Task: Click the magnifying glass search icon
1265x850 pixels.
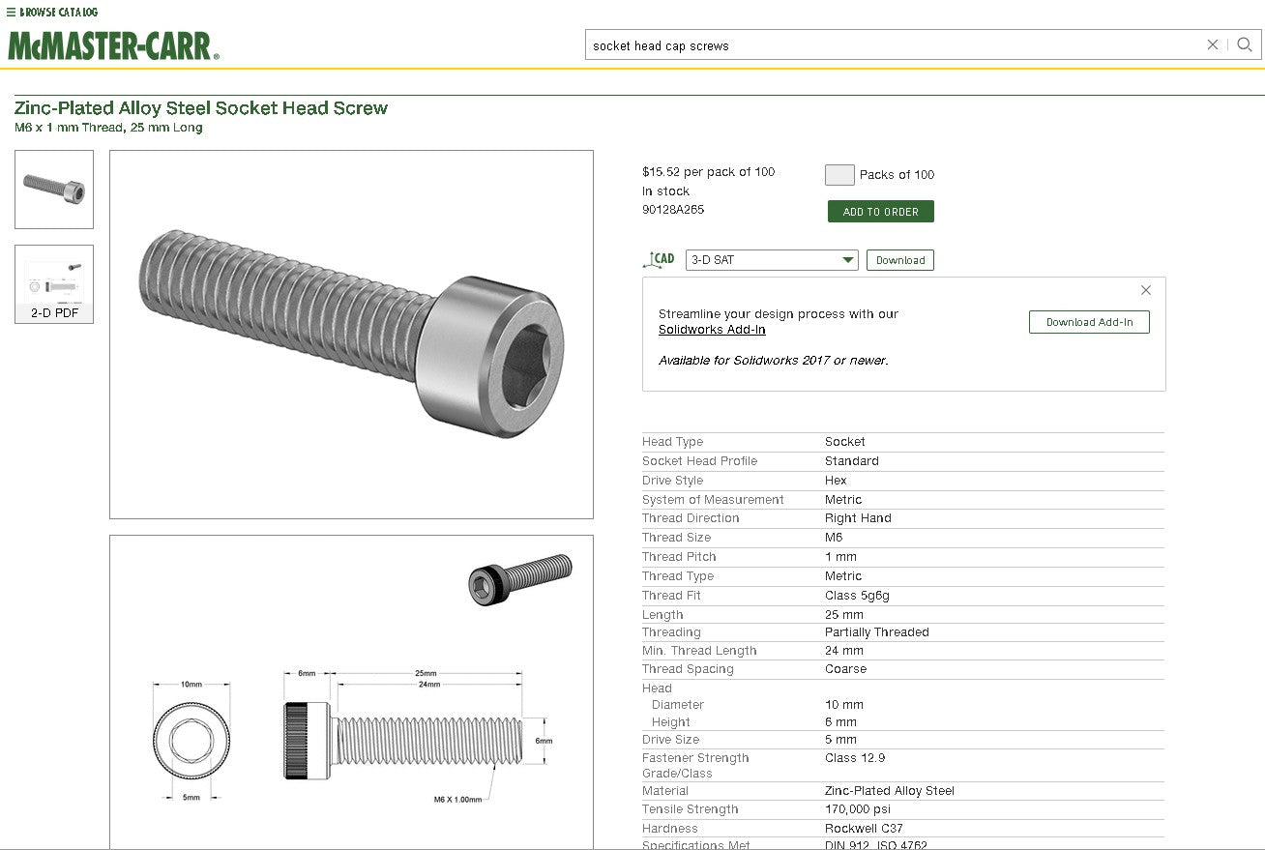Action: tap(1245, 44)
